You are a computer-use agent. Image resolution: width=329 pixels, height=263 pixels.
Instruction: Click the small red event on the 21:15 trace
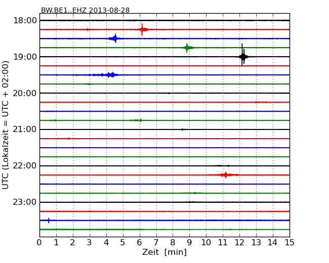pos(65,139)
